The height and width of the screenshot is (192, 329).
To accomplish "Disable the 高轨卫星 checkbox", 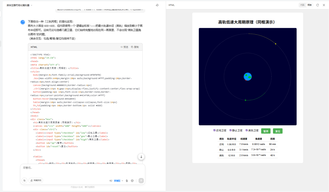I will pos(247,130).
